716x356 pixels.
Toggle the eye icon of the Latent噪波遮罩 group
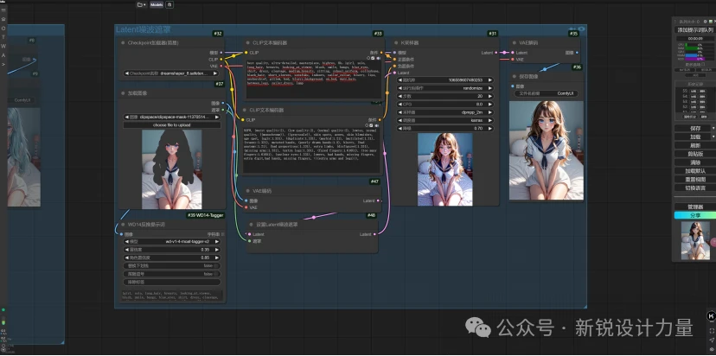tap(581, 29)
